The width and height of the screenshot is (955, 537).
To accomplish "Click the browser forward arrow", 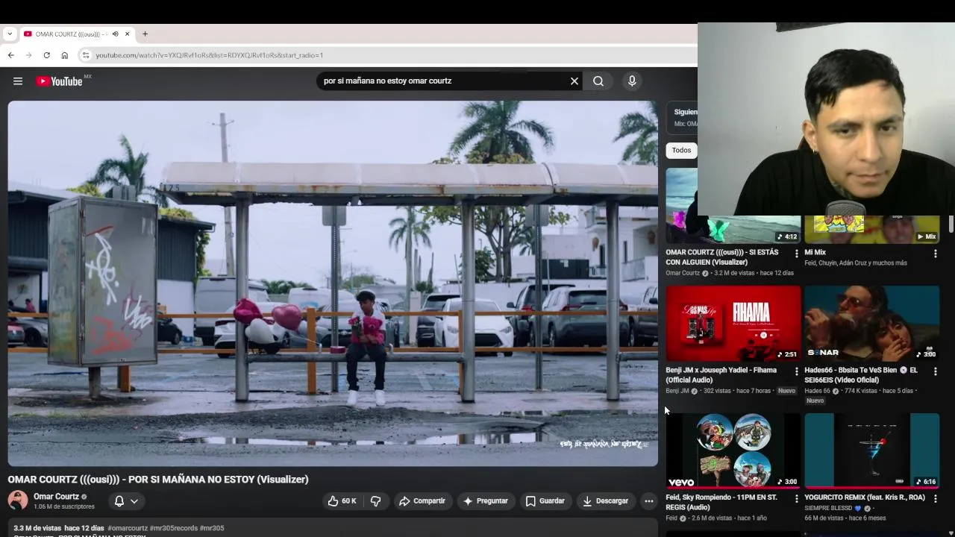I will pos(28,55).
